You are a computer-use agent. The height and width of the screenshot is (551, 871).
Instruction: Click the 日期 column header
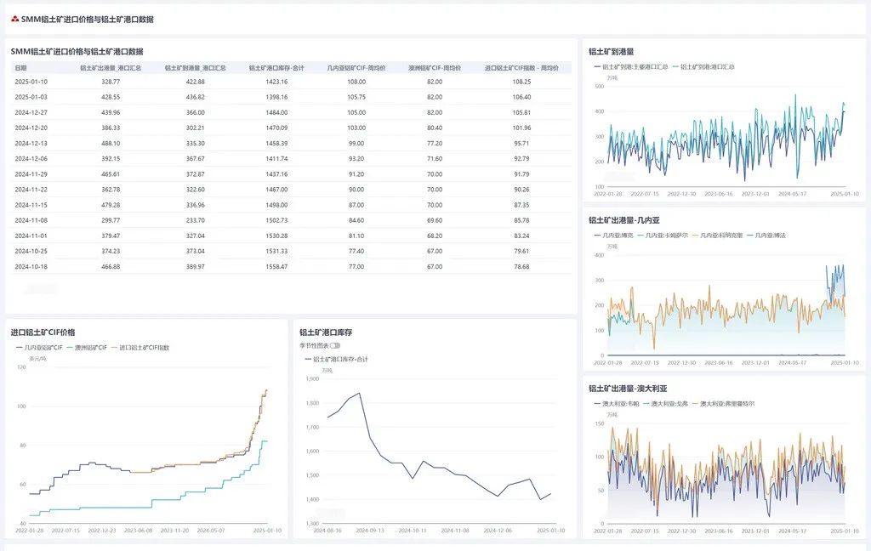coord(21,68)
